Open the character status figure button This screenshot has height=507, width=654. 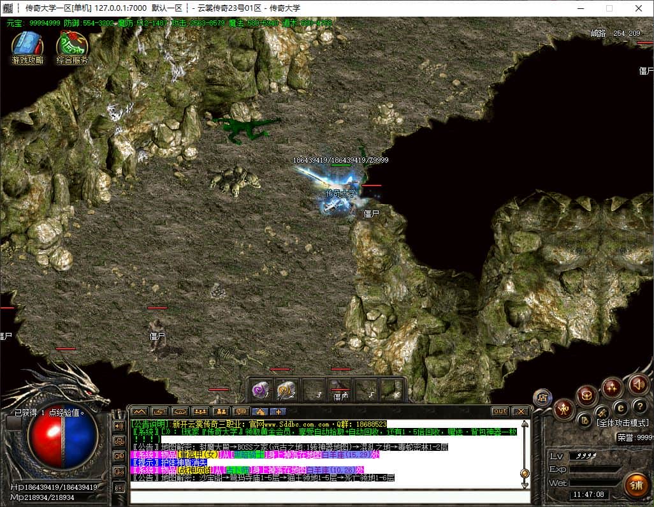[564, 409]
